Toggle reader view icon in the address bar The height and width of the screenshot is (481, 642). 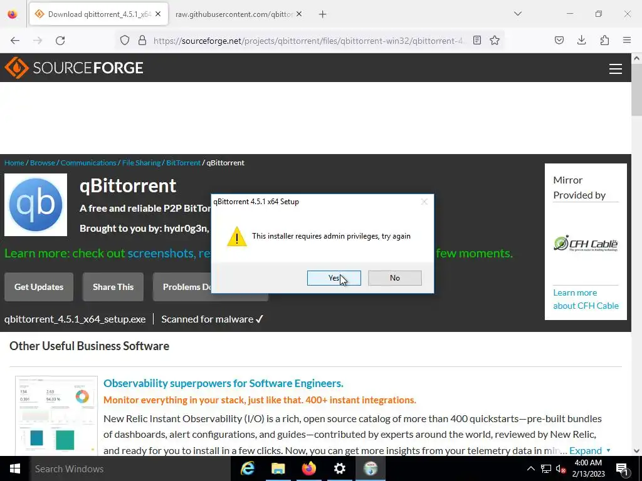[477, 41]
